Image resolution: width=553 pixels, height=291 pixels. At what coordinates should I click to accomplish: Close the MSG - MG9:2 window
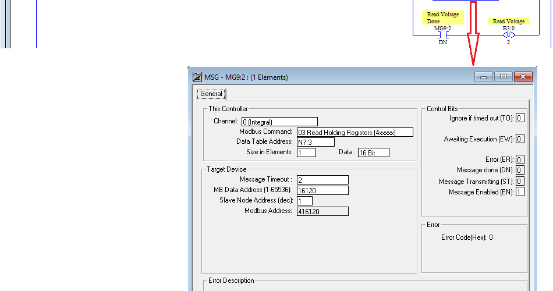(523, 77)
